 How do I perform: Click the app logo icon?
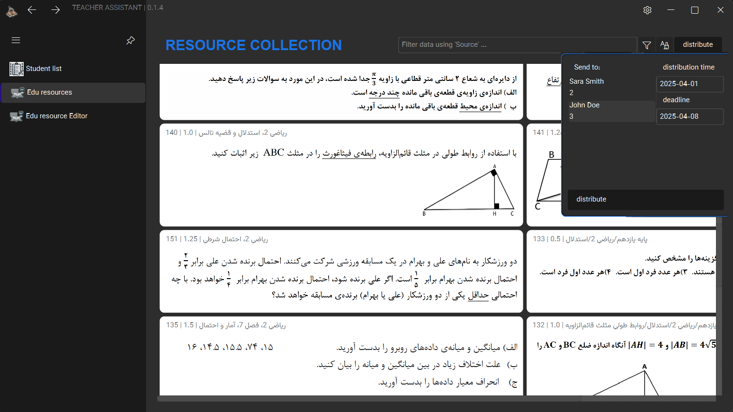(x=11, y=11)
